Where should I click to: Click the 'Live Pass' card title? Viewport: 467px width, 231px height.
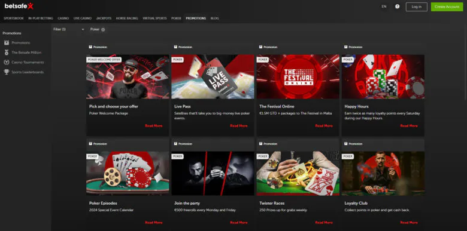coord(182,106)
